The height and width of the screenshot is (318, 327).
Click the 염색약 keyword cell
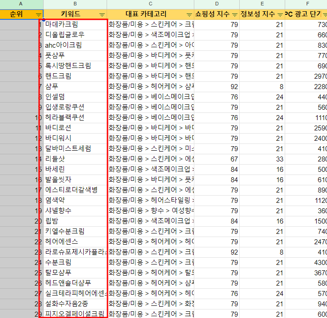click(x=75, y=201)
